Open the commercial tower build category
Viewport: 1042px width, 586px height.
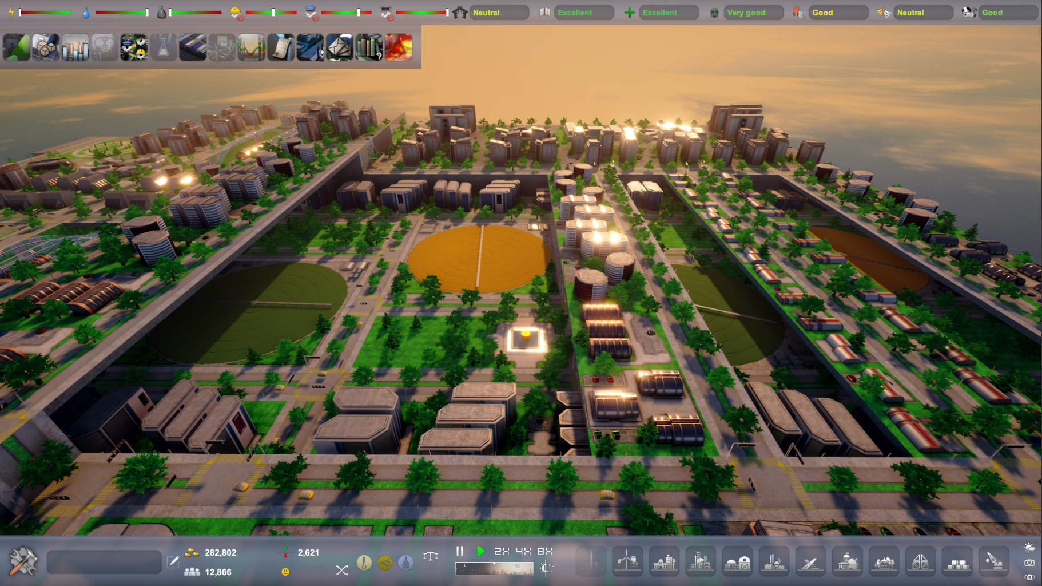pyautogui.click(x=701, y=561)
